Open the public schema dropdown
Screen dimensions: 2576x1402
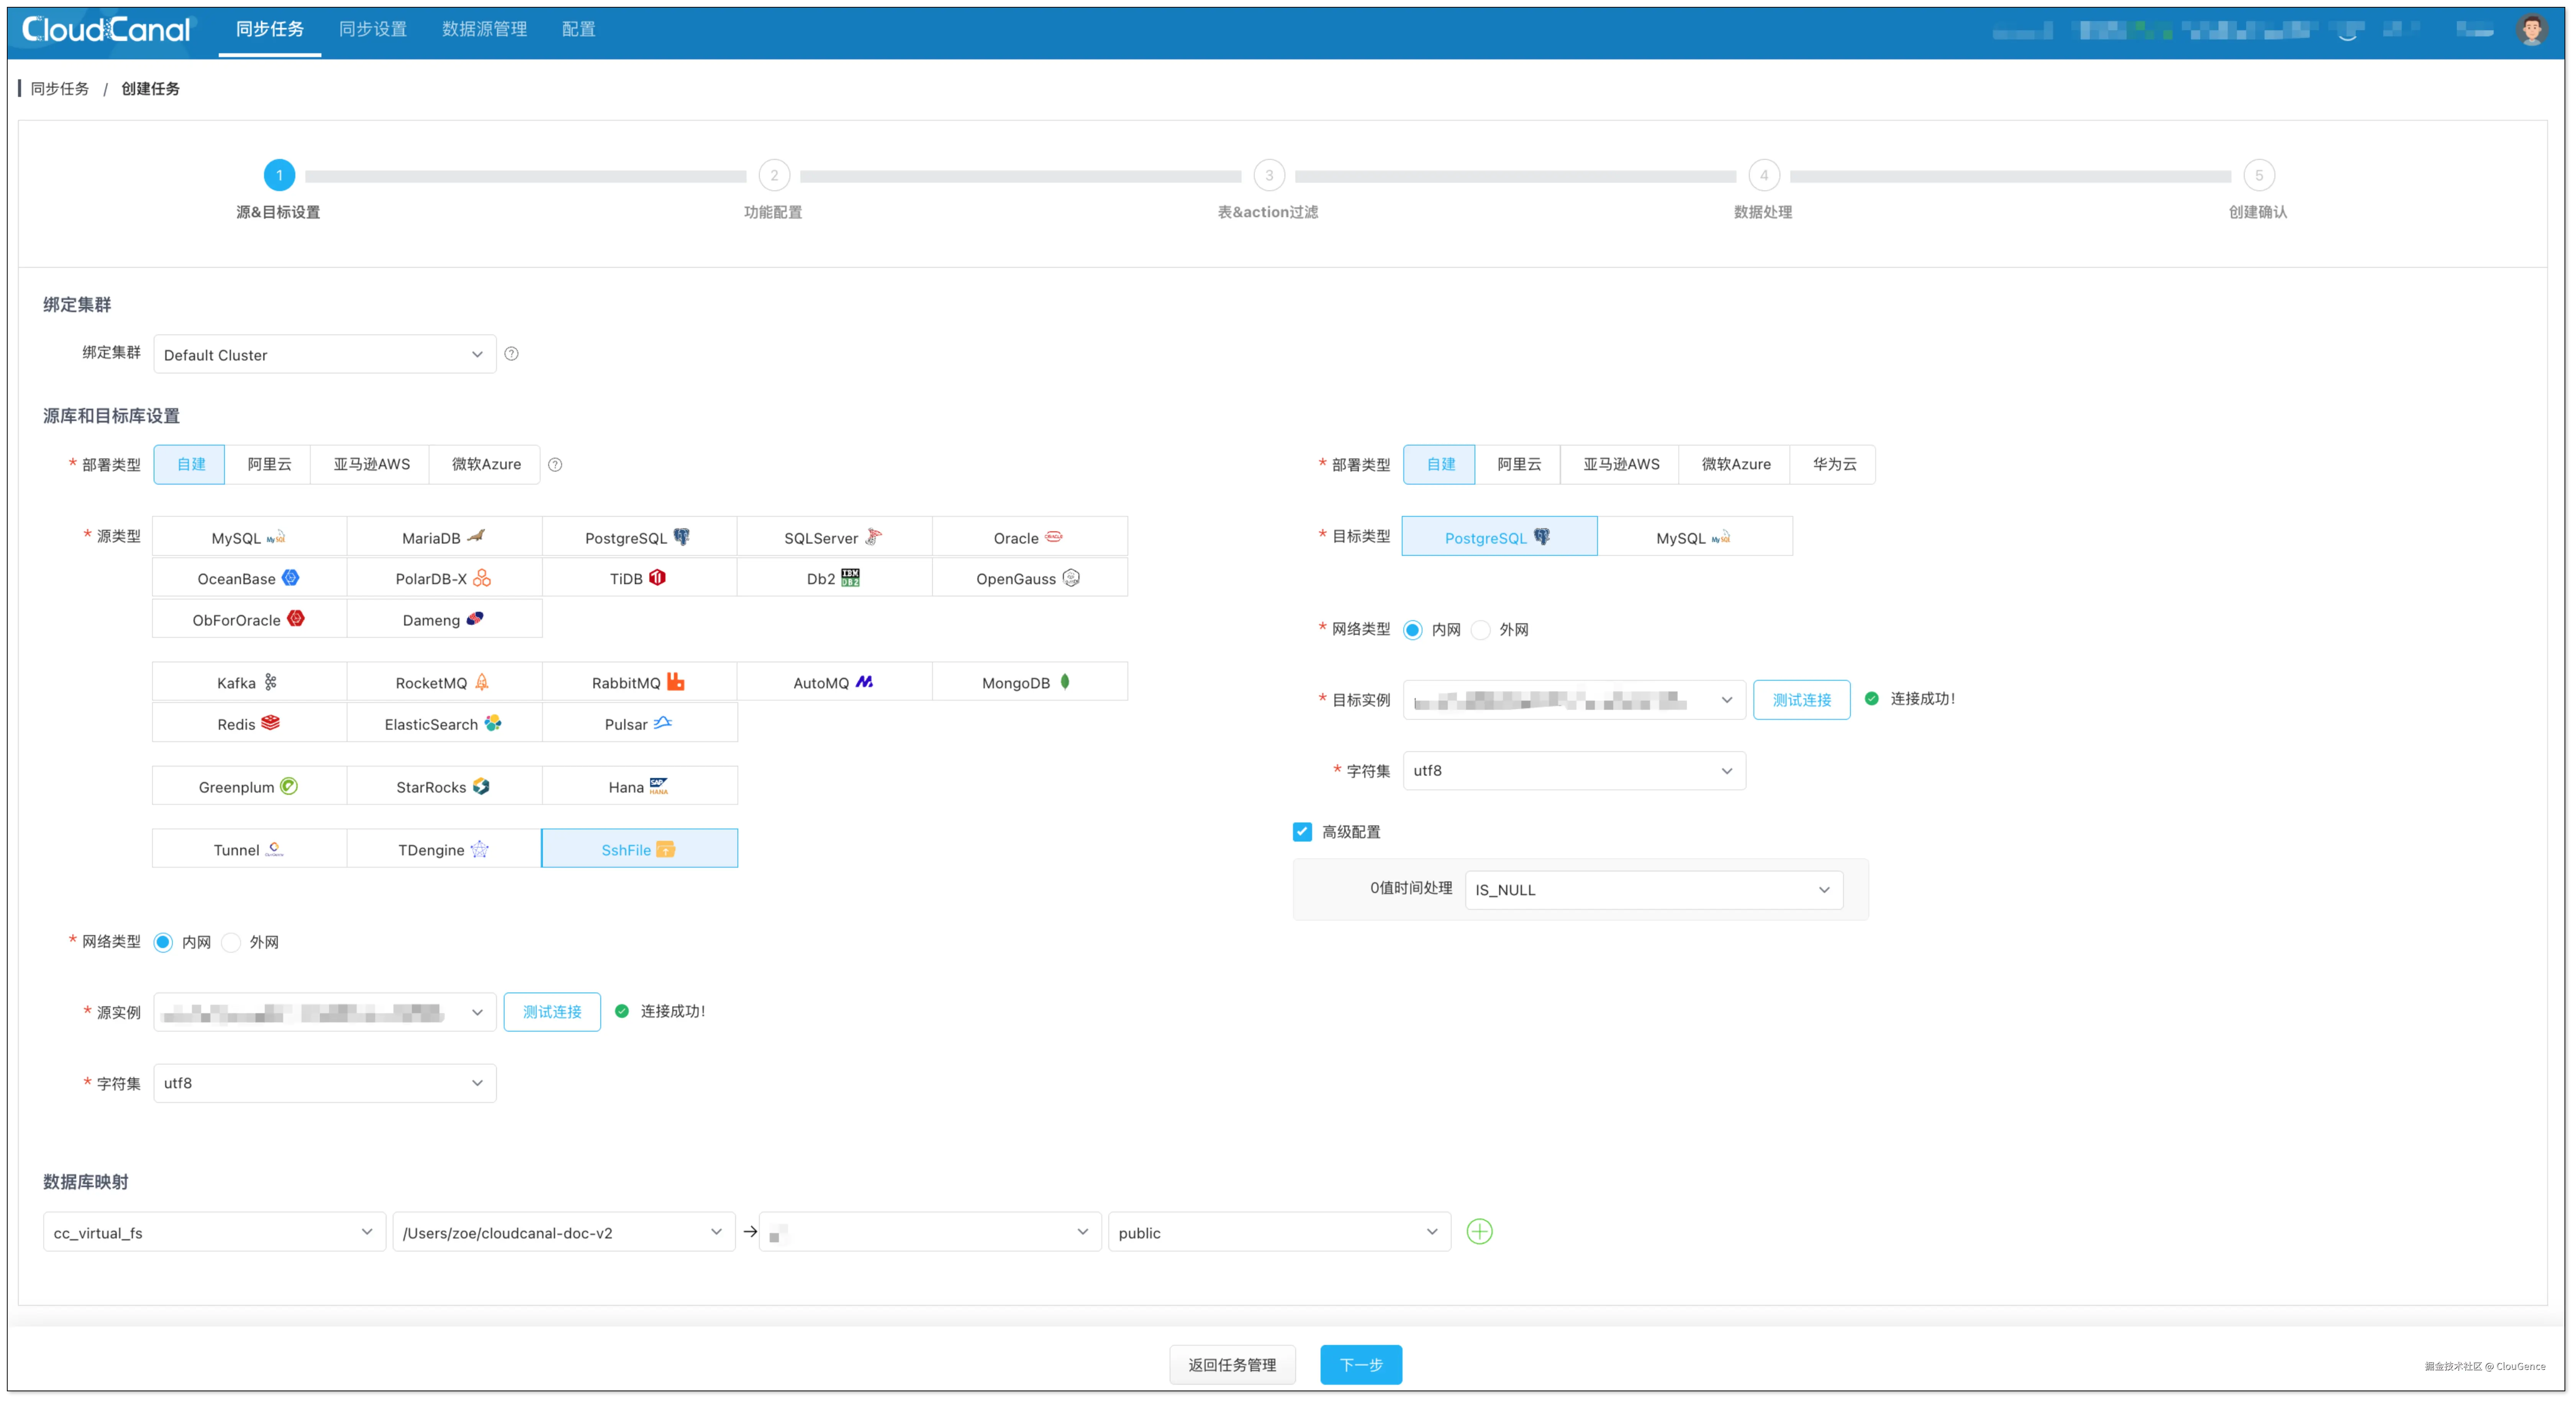pos(1278,1232)
